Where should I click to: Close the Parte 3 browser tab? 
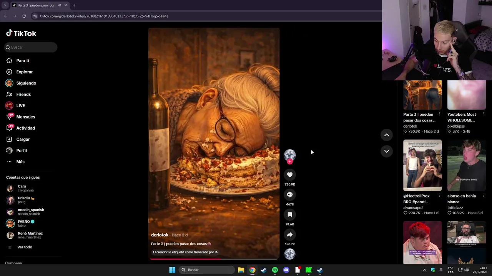[65, 5]
